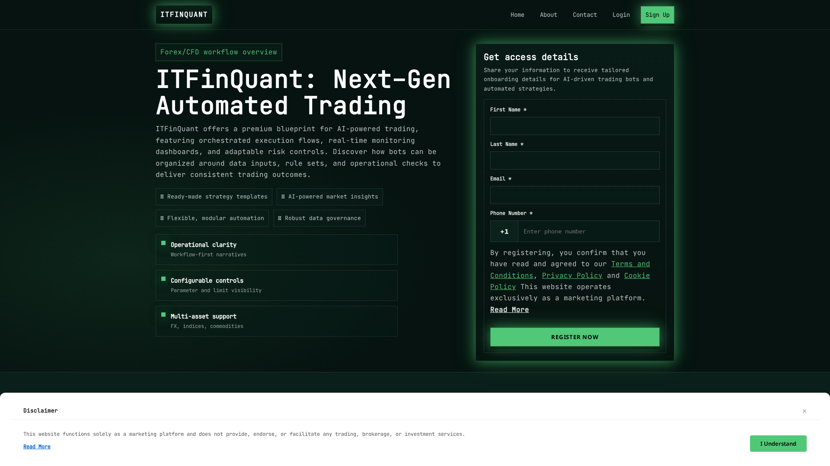Click the REGISTER NOW button
The image size is (830, 466).
click(575, 337)
